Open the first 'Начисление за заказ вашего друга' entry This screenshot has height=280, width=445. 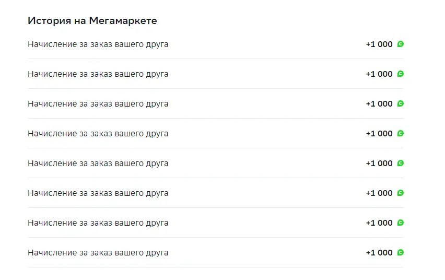[x=216, y=44]
